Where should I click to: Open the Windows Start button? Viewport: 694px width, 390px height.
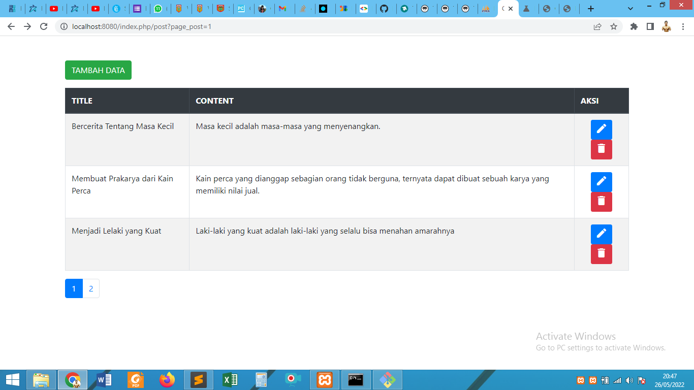[x=13, y=380]
